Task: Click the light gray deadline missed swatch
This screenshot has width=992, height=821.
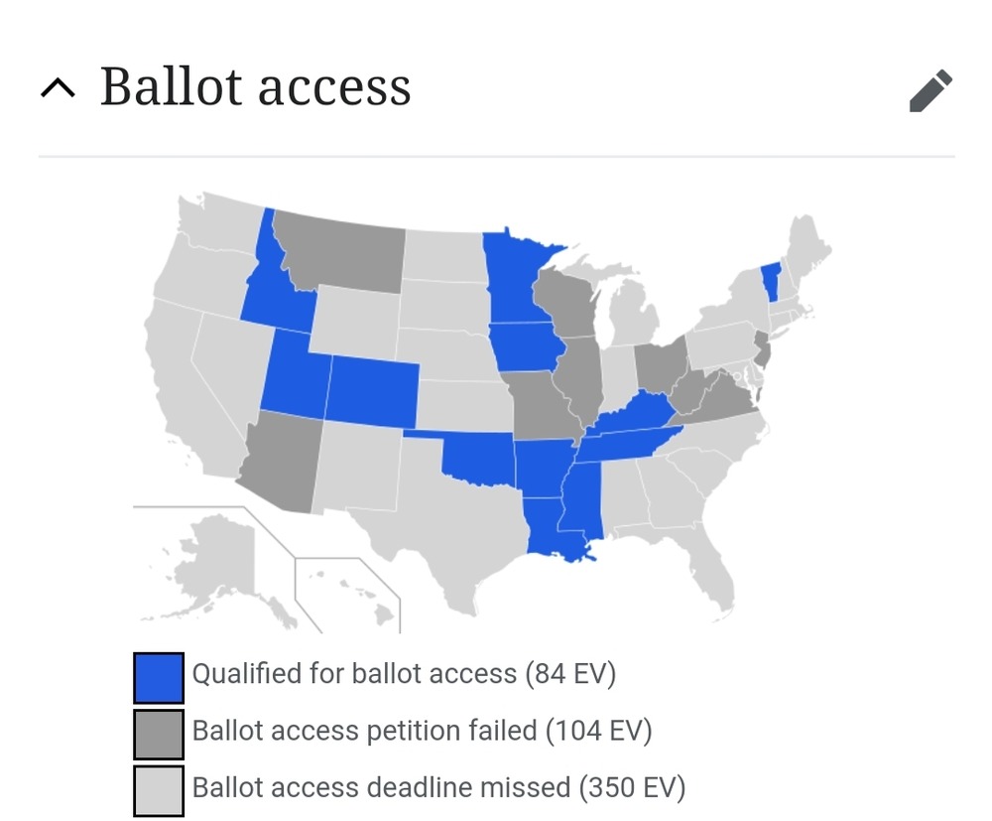Action: click(x=159, y=791)
